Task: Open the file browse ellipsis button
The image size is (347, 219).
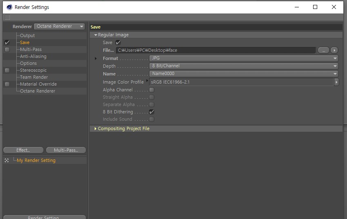Action: 324,51
